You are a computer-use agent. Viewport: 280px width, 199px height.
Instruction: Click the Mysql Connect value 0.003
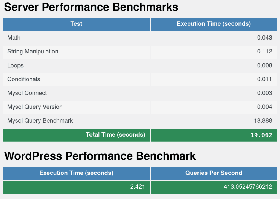(264, 93)
